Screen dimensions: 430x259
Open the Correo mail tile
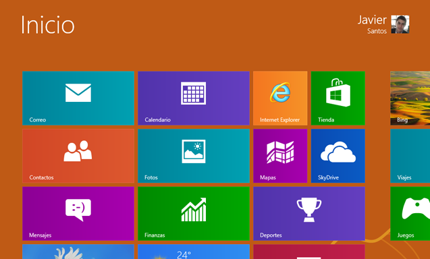point(78,98)
